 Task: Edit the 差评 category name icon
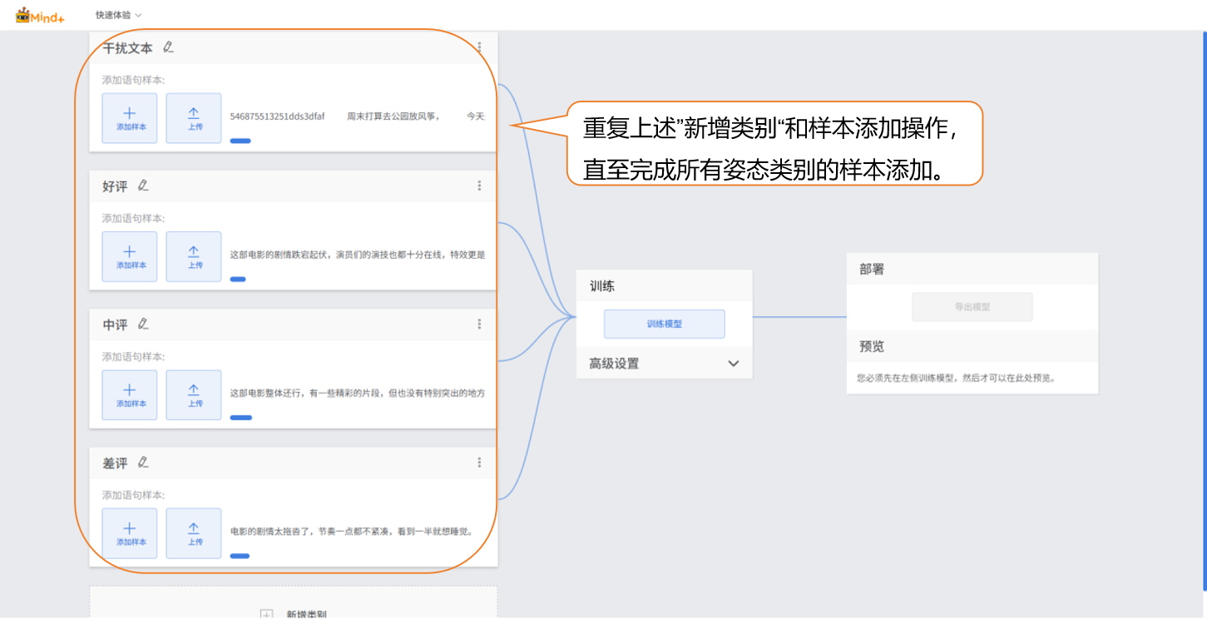pyautogui.click(x=143, y=462)
